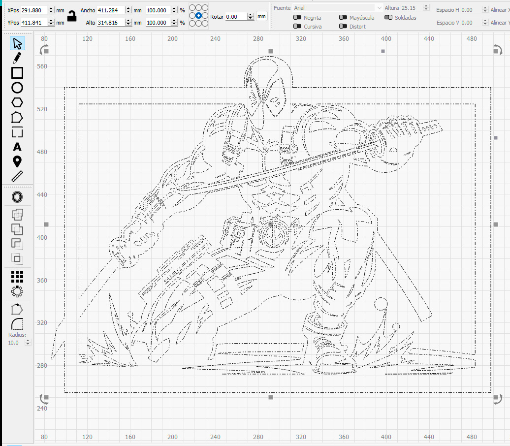Select the position marker pin tool

[x=17, y=161]
